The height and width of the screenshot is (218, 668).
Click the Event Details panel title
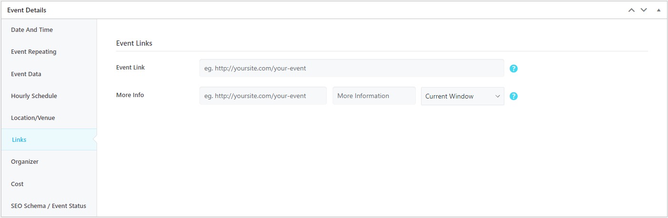27,10
